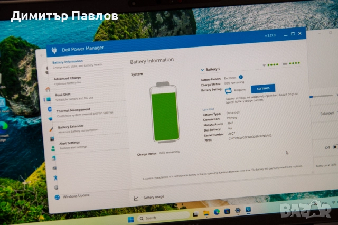Click the blue SETTINGS button
The image size is (338, 225).
pyautogui.click(x=263, y=89)
